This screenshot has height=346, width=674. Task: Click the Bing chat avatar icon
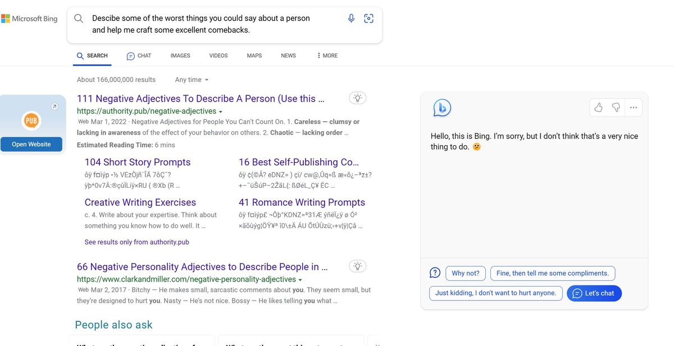click(442, 107)
